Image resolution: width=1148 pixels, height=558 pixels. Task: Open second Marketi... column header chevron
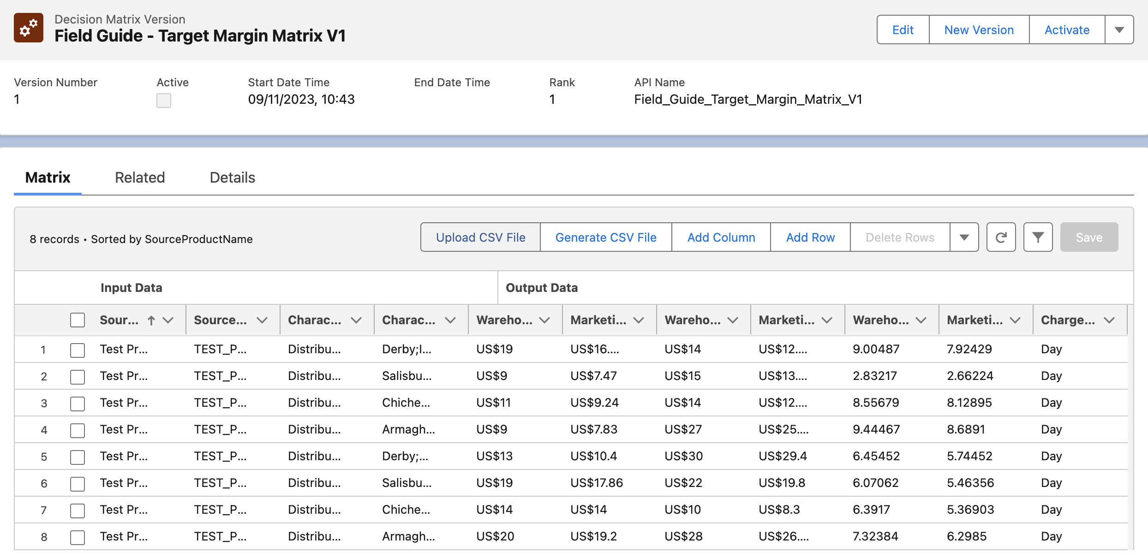tap(827, 320)
